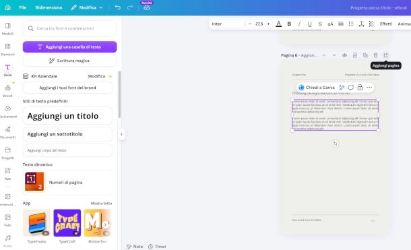Click Chiedi a Canva
The height and width of the screenshot is (250, 411).
[317, 88]
